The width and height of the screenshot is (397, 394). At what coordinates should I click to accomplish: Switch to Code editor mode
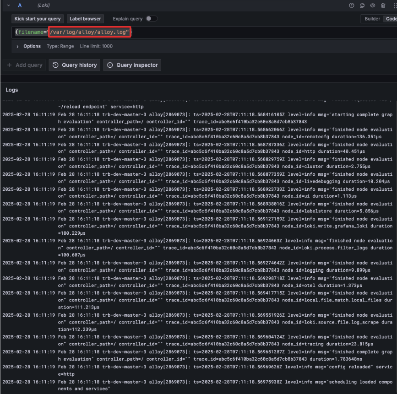click(x=391, y=19)
